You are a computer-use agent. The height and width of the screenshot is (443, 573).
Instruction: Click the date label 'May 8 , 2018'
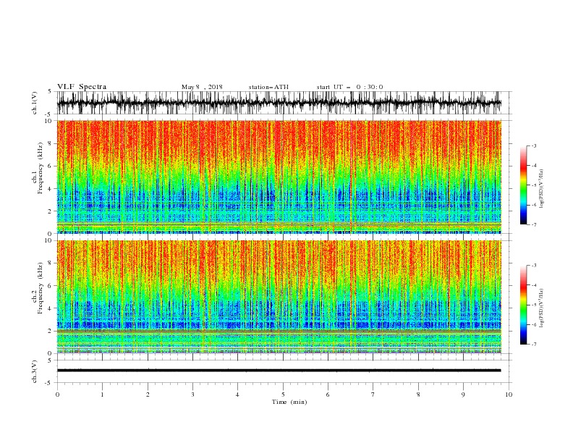pos(202,87)
